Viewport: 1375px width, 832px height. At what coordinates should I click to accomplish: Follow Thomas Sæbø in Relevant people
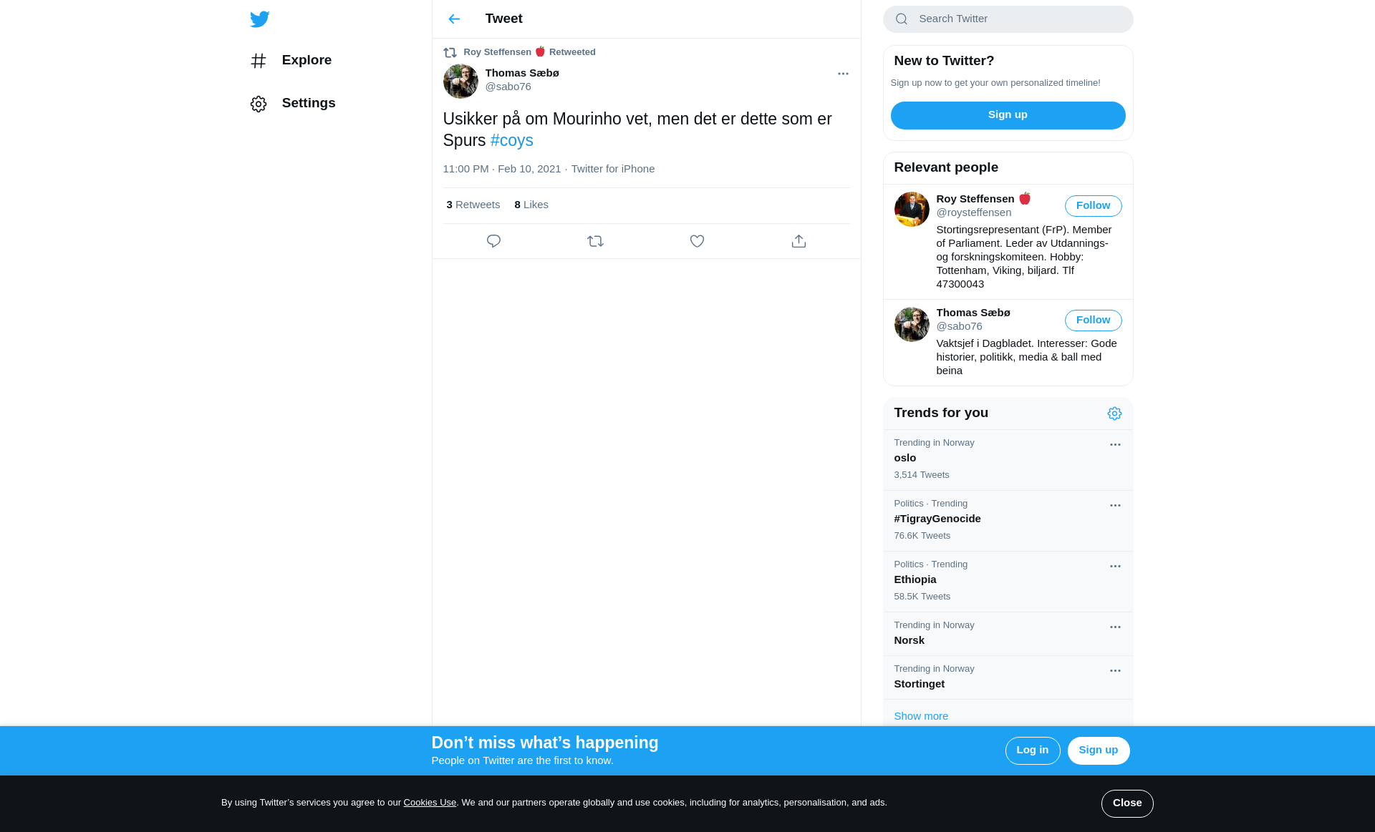click(x=1093, y=320)
